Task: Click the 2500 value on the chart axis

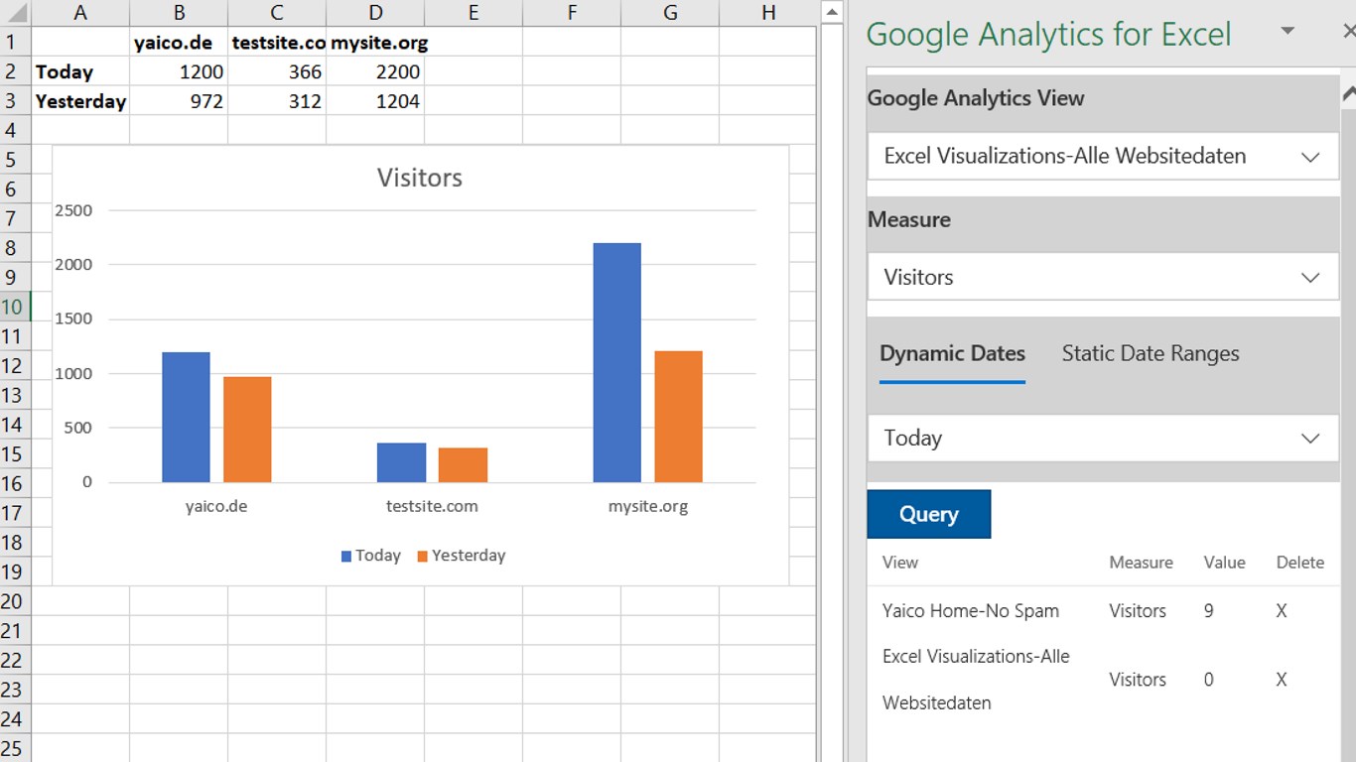Action: point(73,210)
